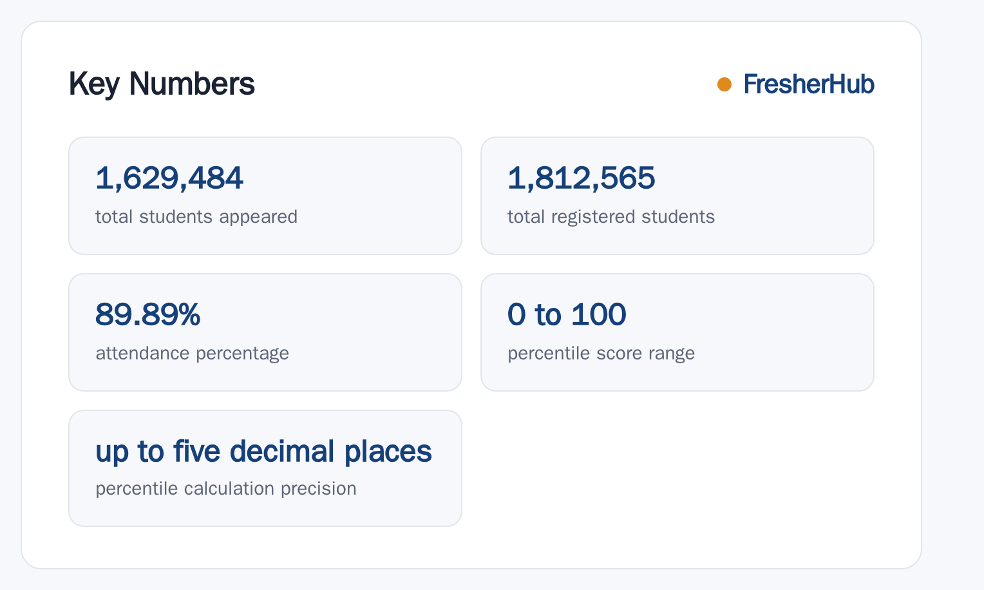
Task: Click the orange dot beside FresherHub
Action: click(724, 84)
